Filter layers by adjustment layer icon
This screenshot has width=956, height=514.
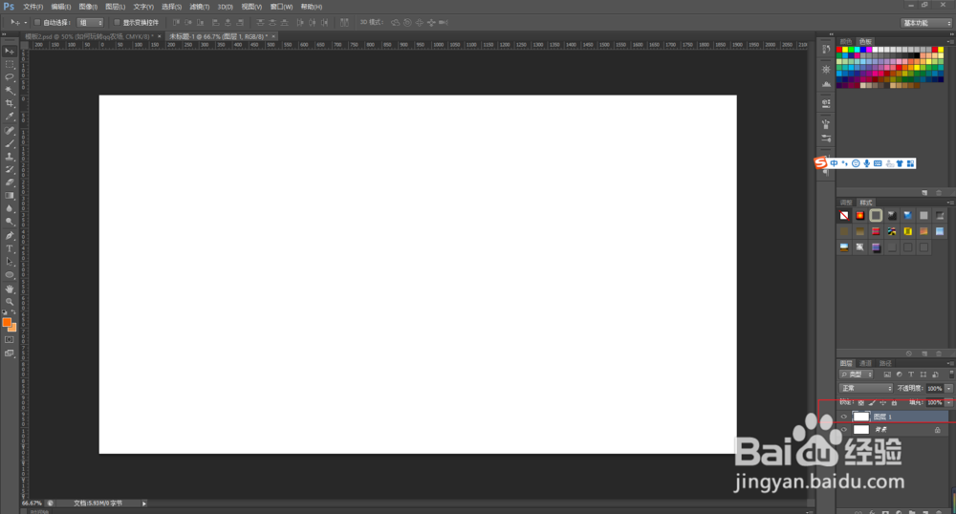[x=899, y=375]
